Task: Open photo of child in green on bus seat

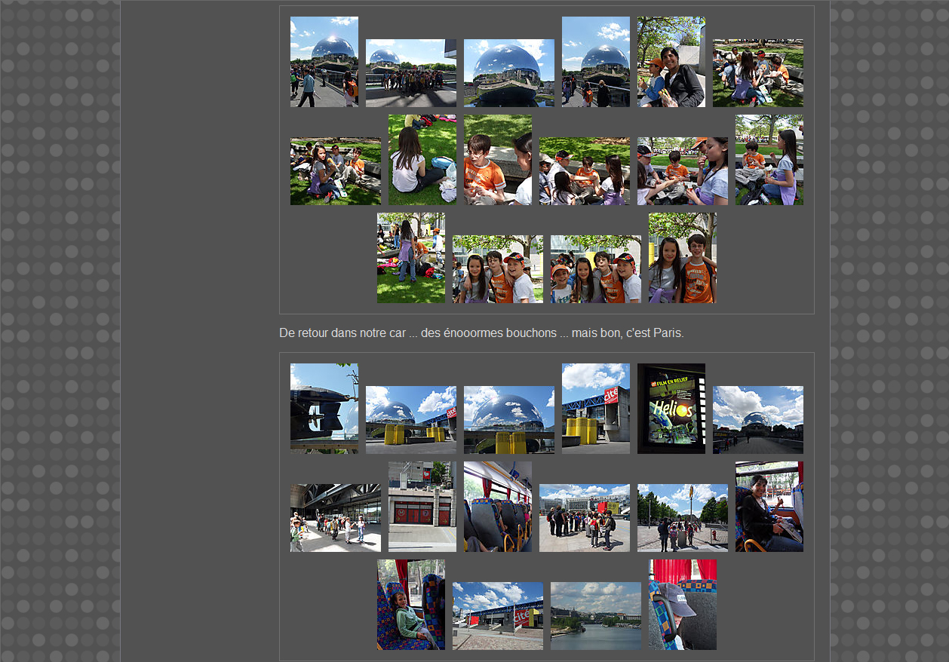Action: (x=410, y=605)
